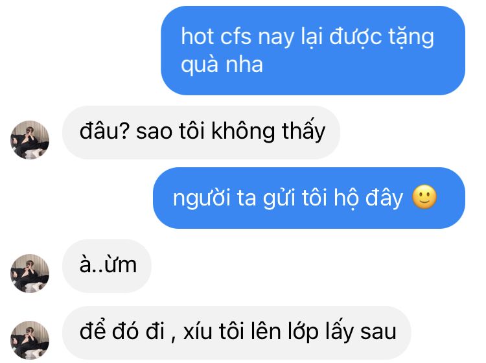
Task: Click the smiley emoji in the blue message
Action: tap(424, 197)
